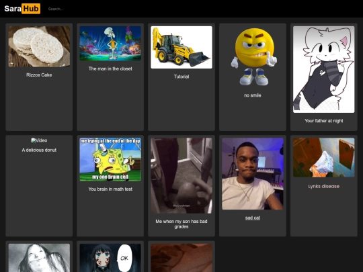Open the Squidward thumbnail

point(110,43)
